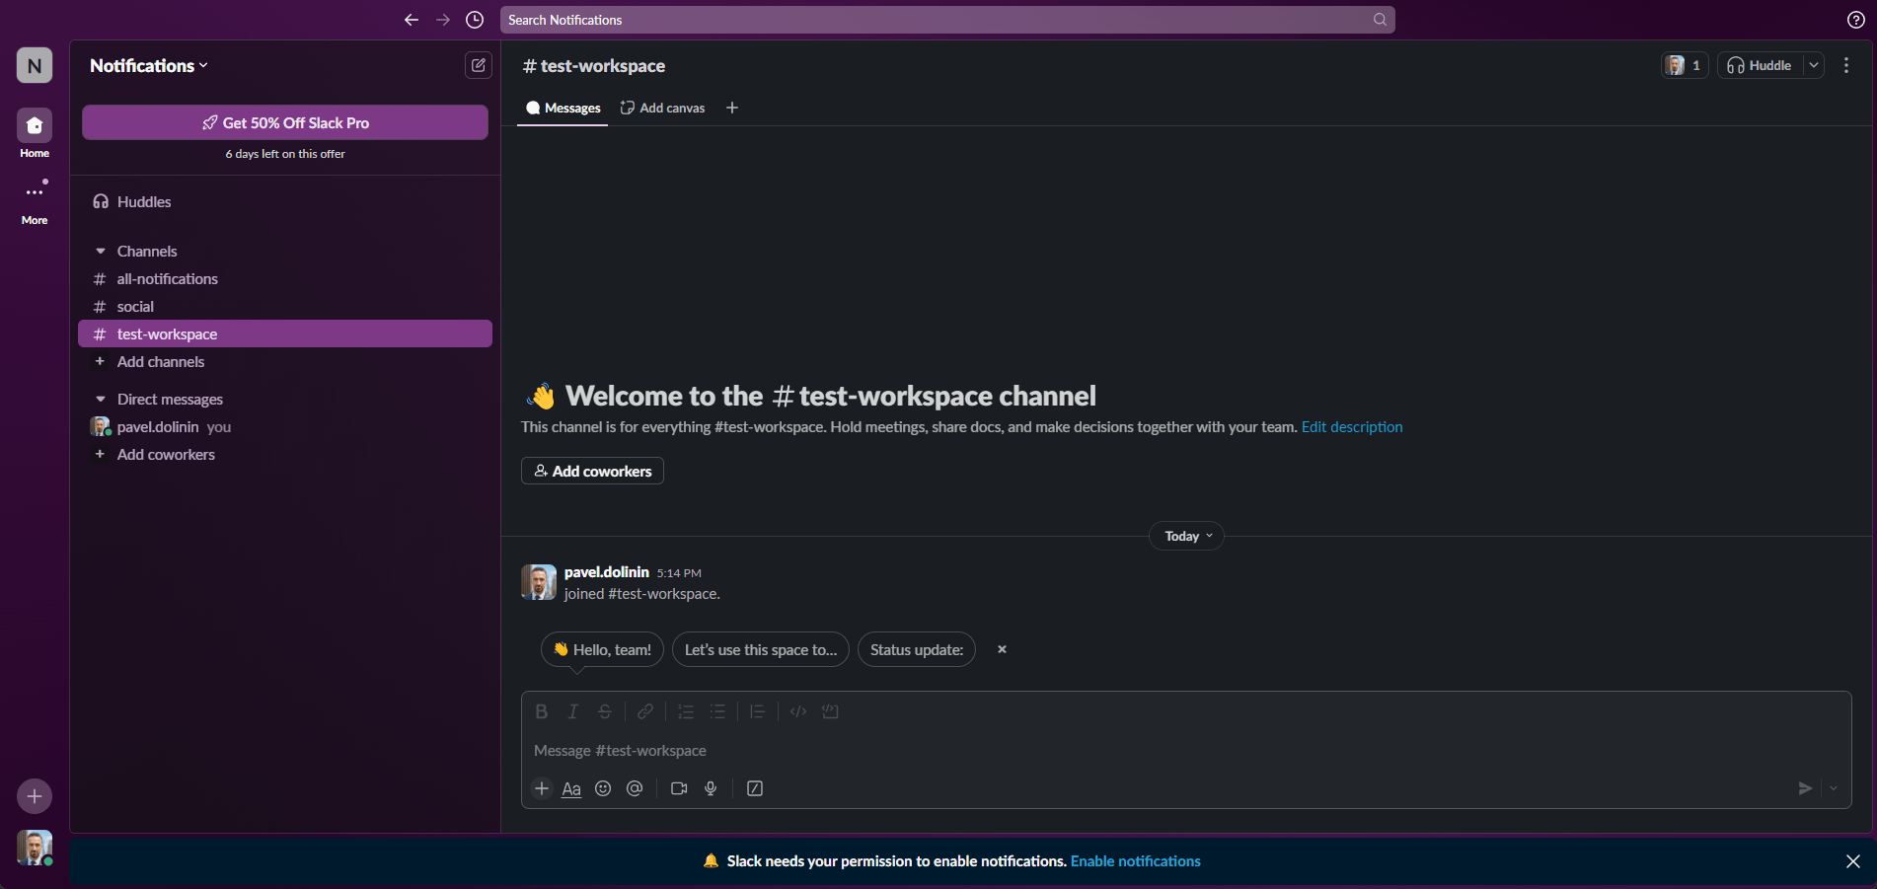Image resolution: width=1877 pixels, height=889 pixels.
Task: Open slash shortcuts icon in composer
Action: coord(755,788)
